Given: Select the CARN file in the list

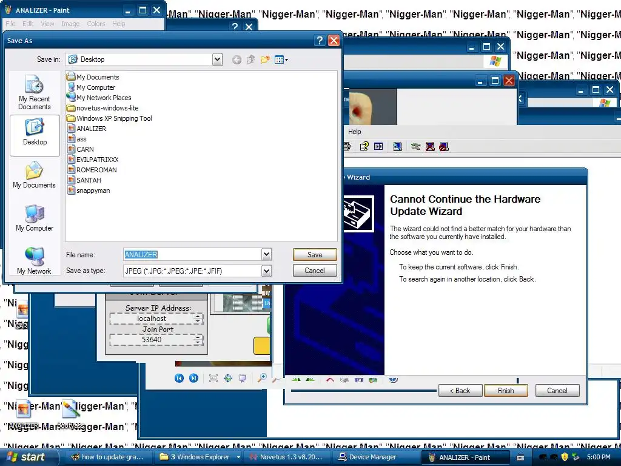Looking at the screenshot, I should 81,149.
